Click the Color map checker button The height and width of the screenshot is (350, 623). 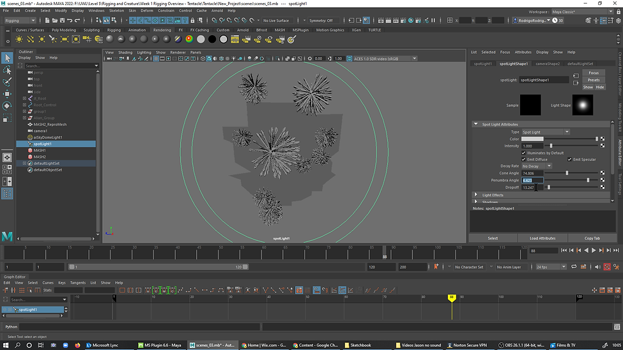[603, 139]
